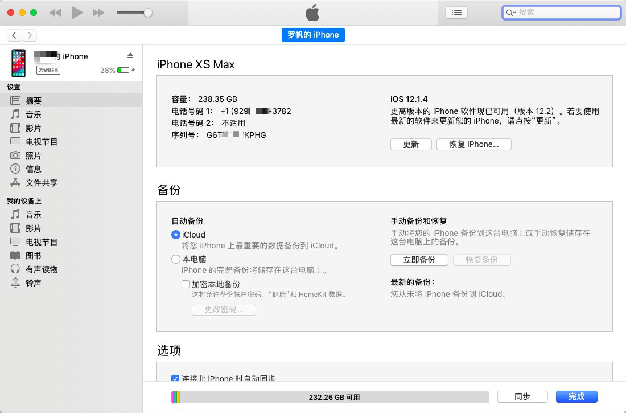Click the 更改密码... button
The width and height of the screenshot is (626, 413).
(224, 309)
